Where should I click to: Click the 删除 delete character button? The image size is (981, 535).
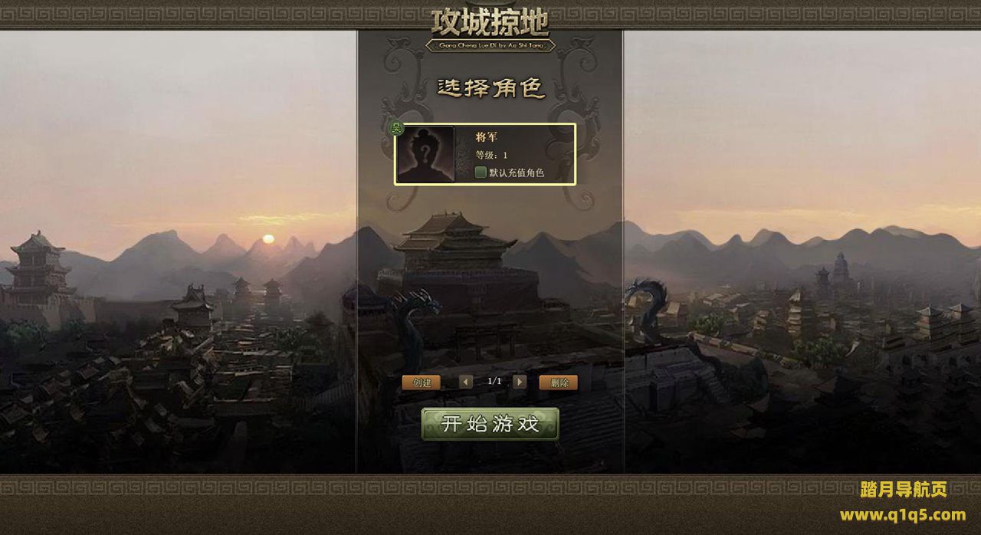coord(559,382)
